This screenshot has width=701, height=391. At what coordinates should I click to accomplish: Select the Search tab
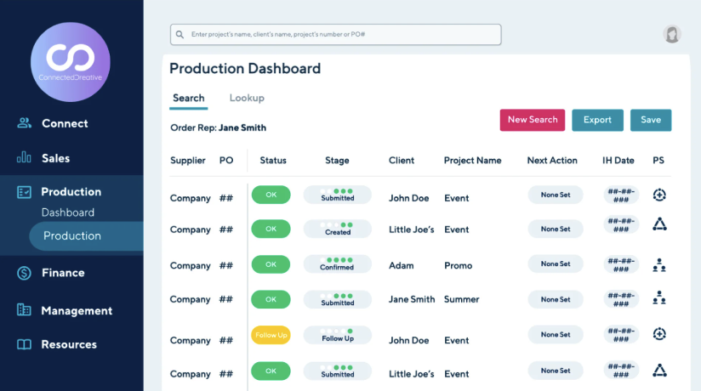(188, 99)
